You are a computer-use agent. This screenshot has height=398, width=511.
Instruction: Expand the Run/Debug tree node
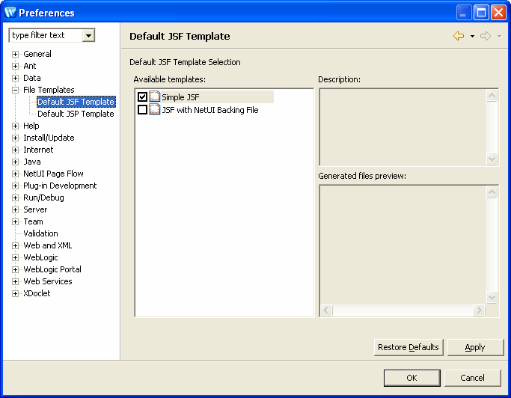tap(15, 198)
